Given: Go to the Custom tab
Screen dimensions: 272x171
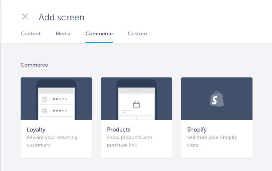Looking at the screenshot, I should point(137,33).
